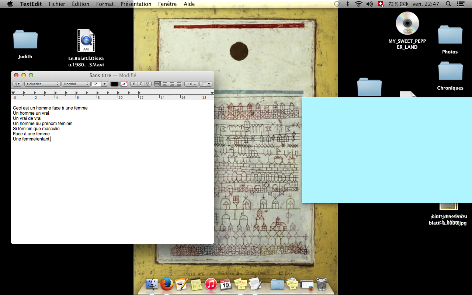Launch iTunes from the Dock
Screen dimensions: 472x295
211,284
